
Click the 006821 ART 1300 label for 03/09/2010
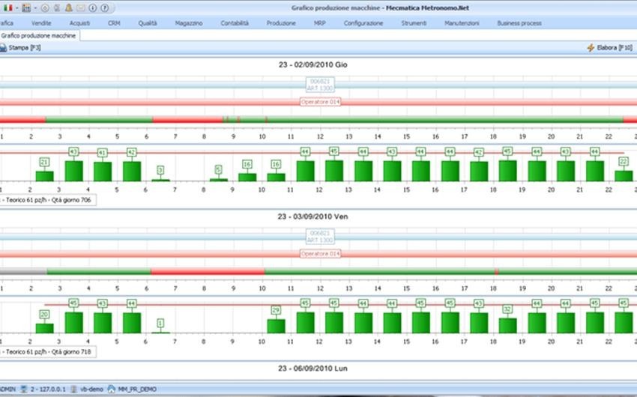pos(320,237)
